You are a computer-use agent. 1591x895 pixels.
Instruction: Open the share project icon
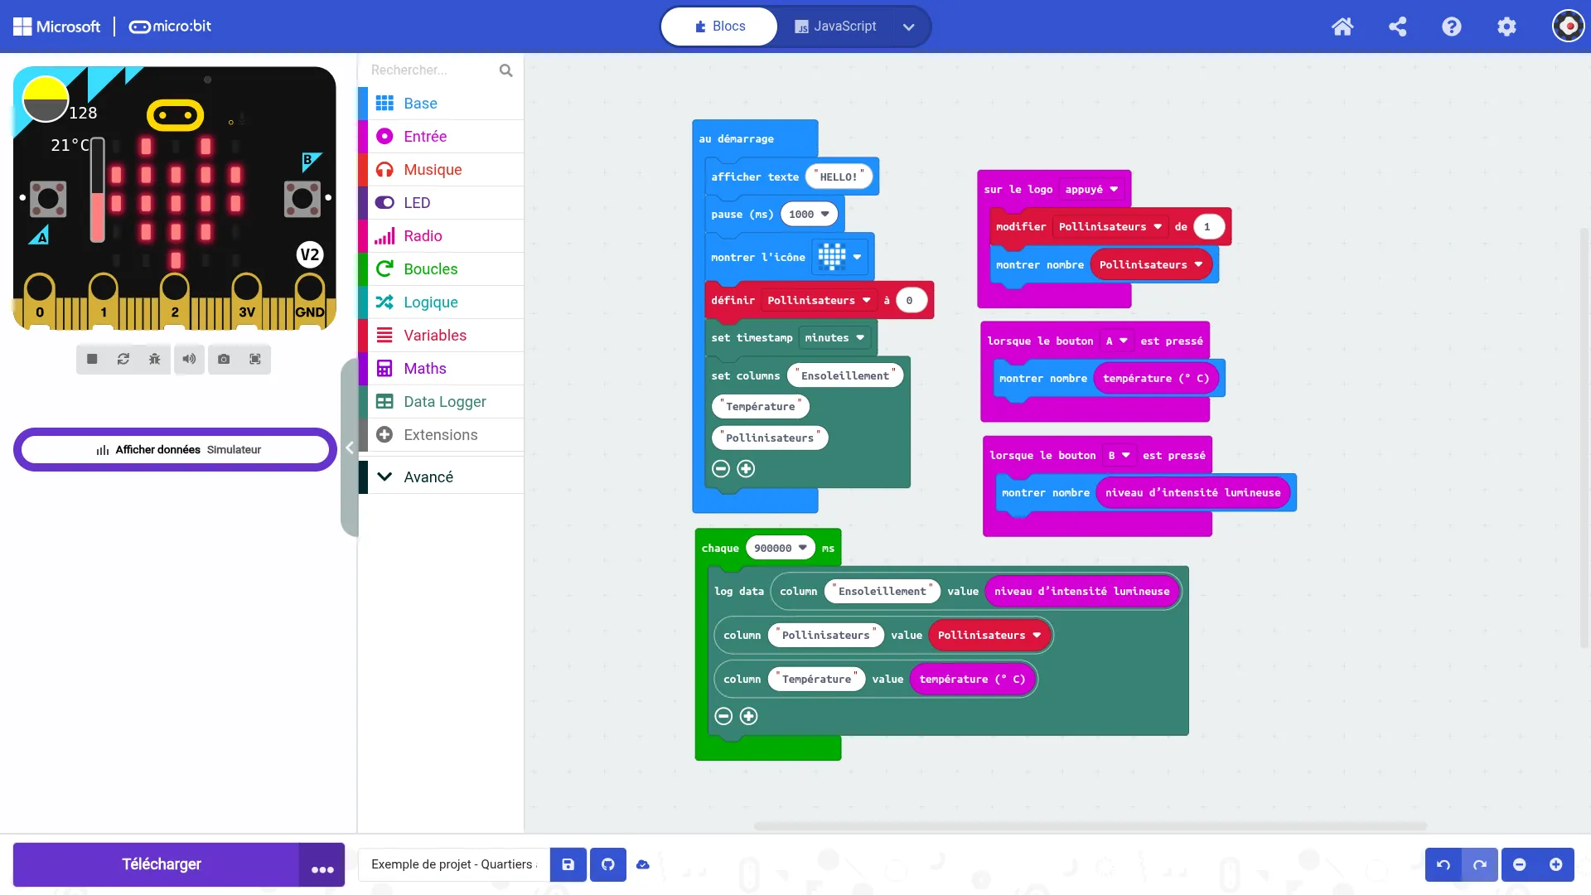1397,27
